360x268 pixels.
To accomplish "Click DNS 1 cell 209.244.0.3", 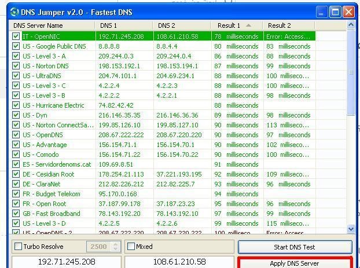I will click(116, 56).
